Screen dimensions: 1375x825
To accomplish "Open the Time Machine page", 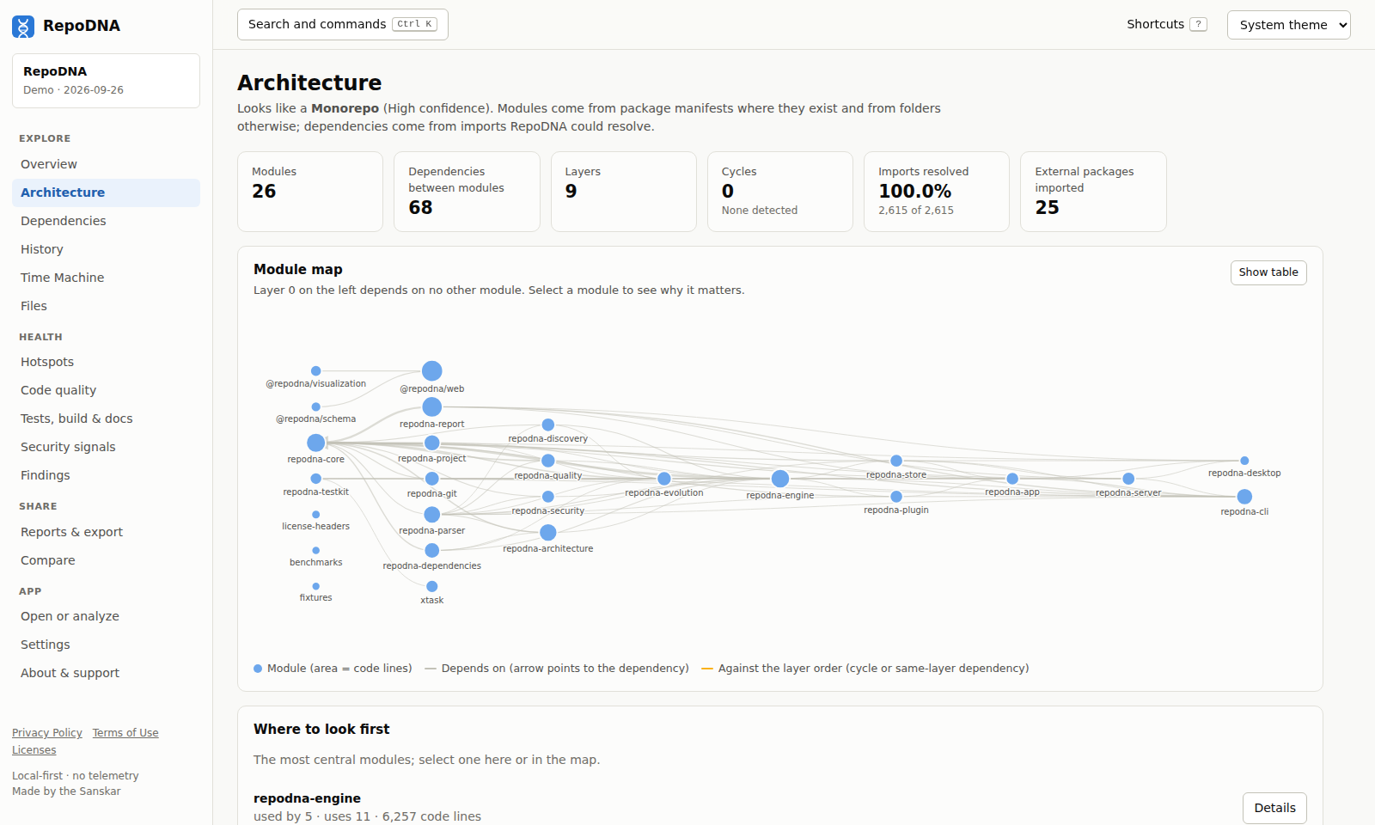I will coord(106,278).
